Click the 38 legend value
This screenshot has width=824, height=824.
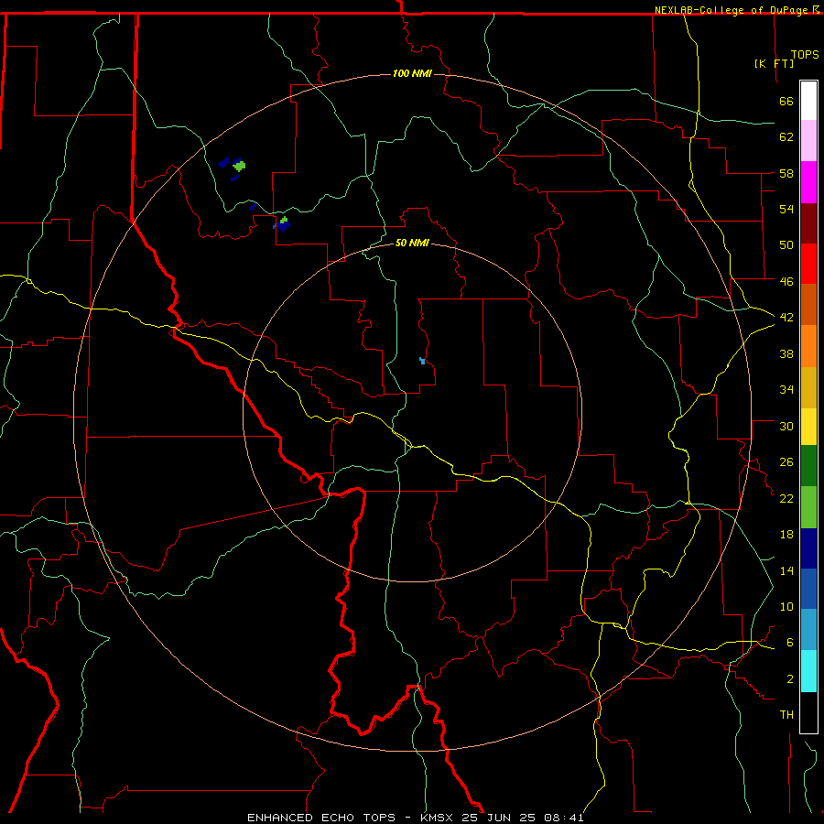(786, 353)
